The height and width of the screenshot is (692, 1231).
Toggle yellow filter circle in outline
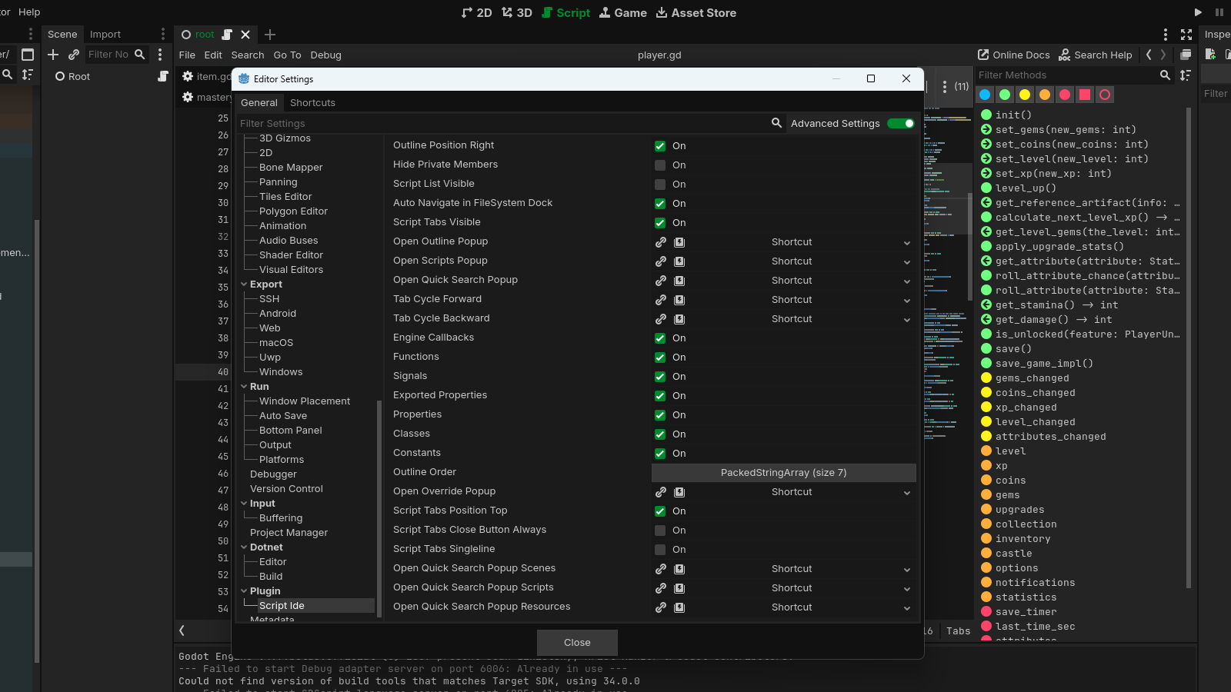pos(1025,95)
